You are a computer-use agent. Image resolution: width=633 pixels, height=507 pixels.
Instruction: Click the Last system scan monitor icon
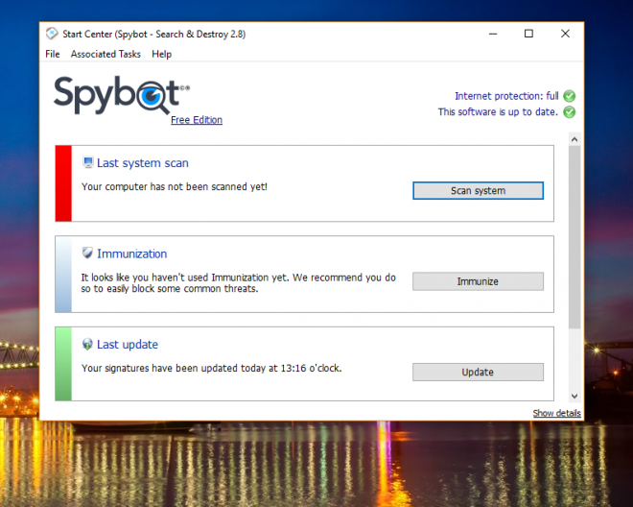tap(87, 162)
